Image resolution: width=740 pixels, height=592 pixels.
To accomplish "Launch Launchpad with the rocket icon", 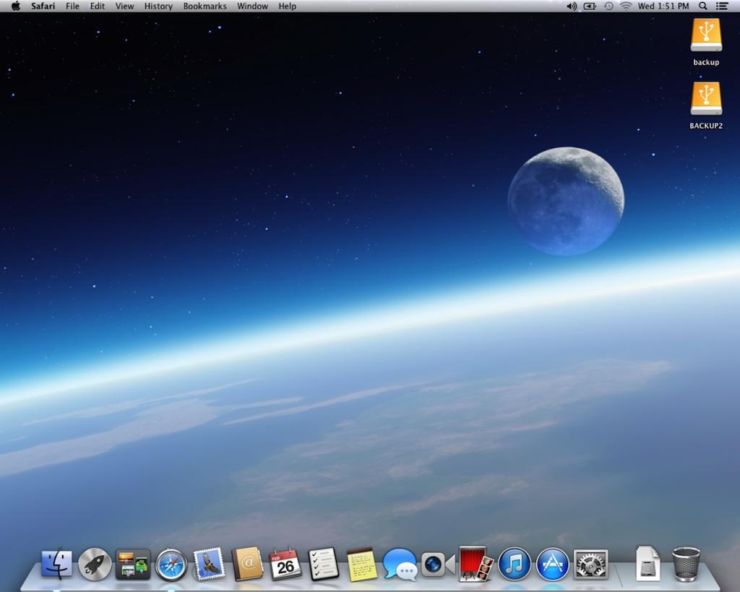I will 95,564.
